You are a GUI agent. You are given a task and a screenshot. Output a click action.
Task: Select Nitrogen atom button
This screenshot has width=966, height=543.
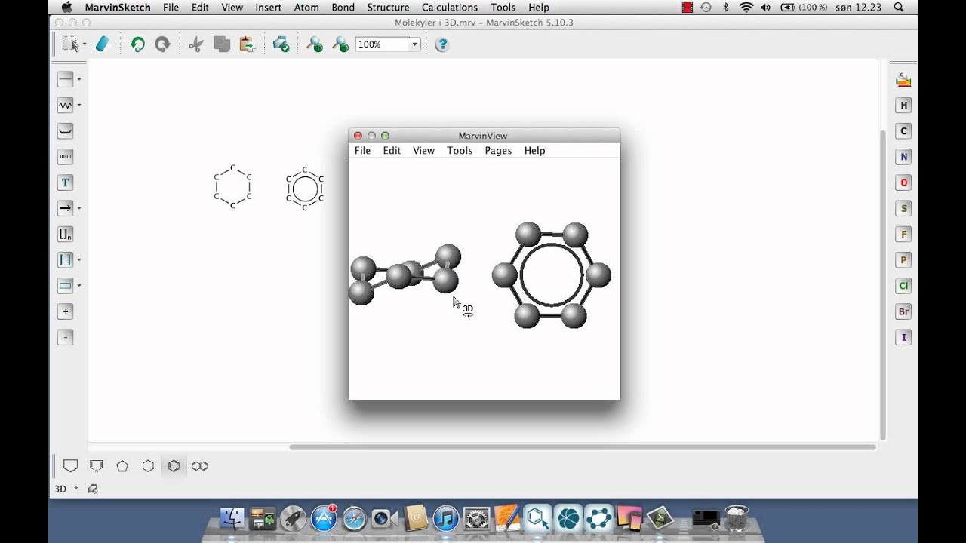(903, 157)
